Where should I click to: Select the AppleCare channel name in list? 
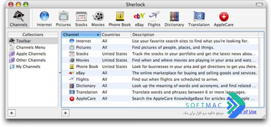86,99
